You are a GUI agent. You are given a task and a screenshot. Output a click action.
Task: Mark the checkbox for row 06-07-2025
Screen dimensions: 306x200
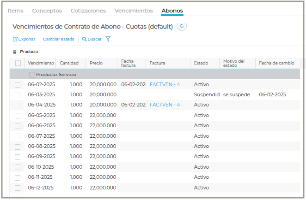click(x=18, y=136)
